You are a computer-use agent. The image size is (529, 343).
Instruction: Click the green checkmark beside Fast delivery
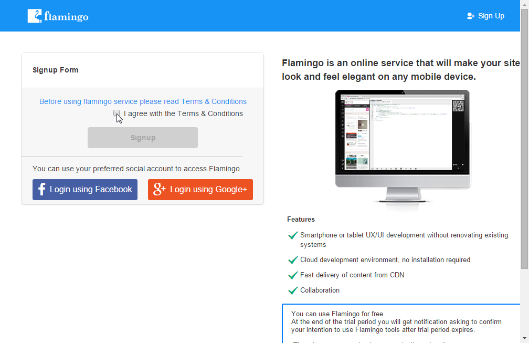point(293,275)
